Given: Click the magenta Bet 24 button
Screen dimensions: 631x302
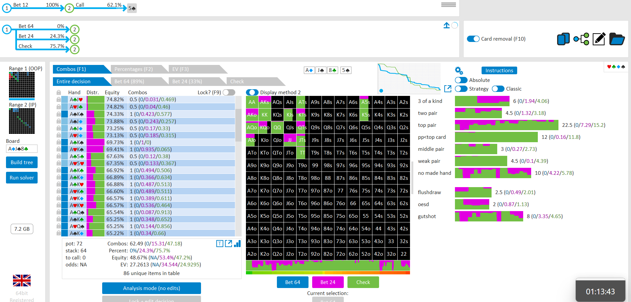Looking at the screenshot, I should (x=328, y=282).
